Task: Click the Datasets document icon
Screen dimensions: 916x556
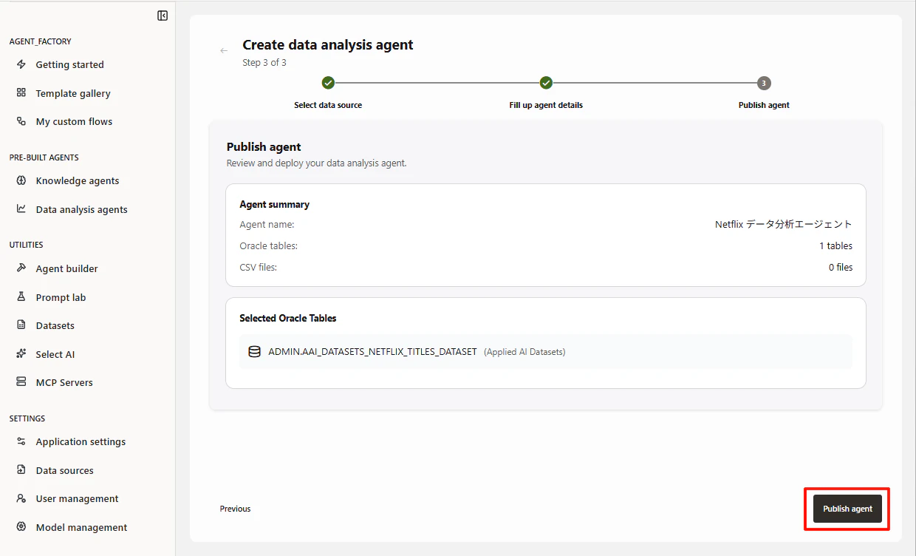Action: (x=21, y=325)
